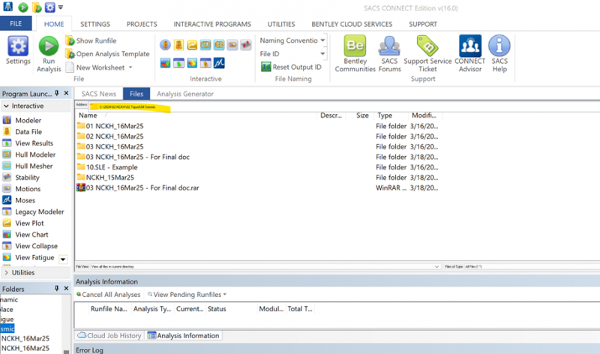Collapse the Interactive section in Program Launcher
The height and width of the screenshot is (354, 600).
pyautogui.click(x=6, y=106)
